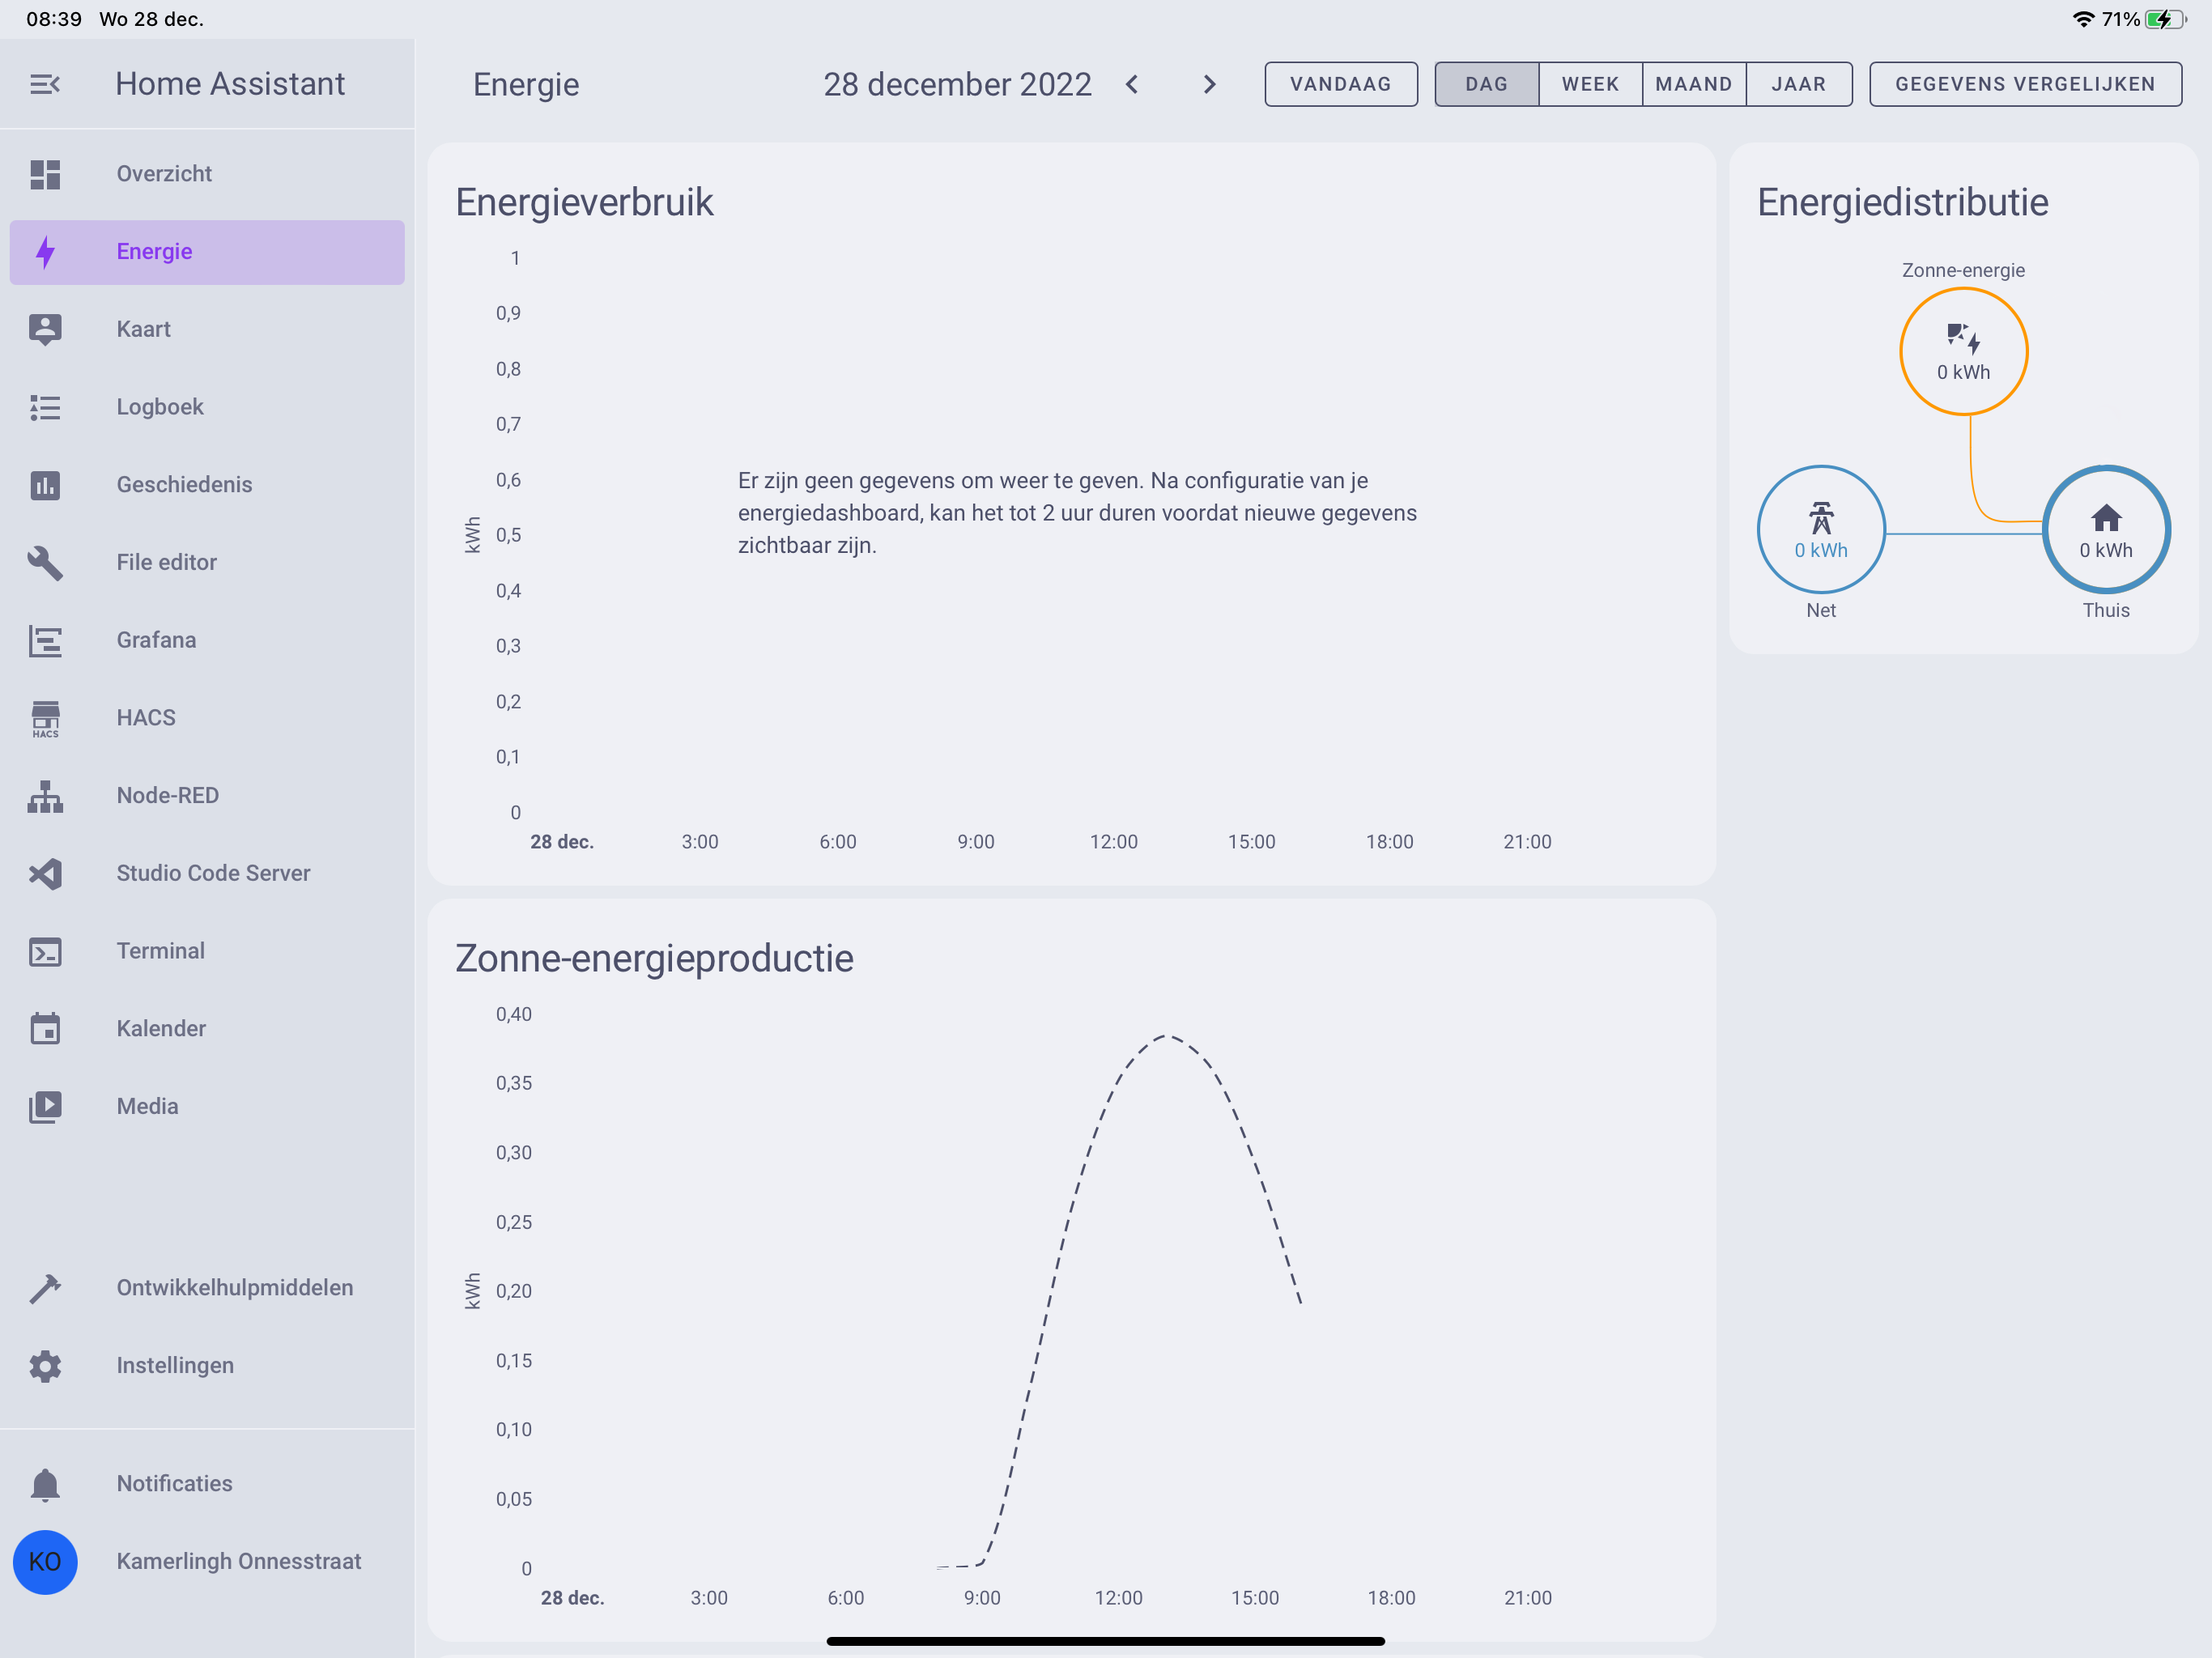Click the Zonne-energie orange circle
The image size is (2212, 1658).
(1963, 351)
